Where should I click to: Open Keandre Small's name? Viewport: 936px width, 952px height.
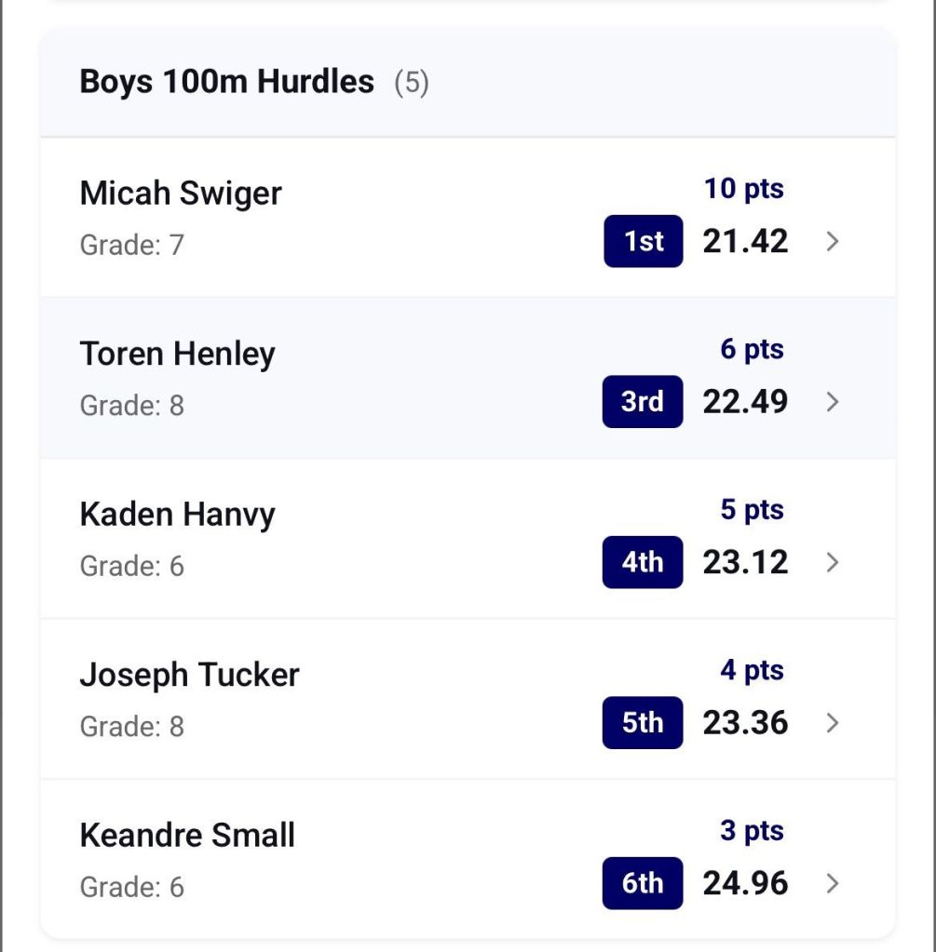point(187,835)
